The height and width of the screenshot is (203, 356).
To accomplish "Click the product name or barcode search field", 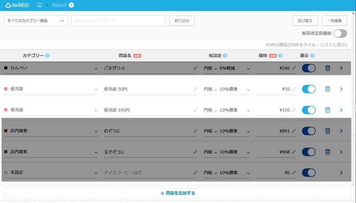I will pos(118,20).
